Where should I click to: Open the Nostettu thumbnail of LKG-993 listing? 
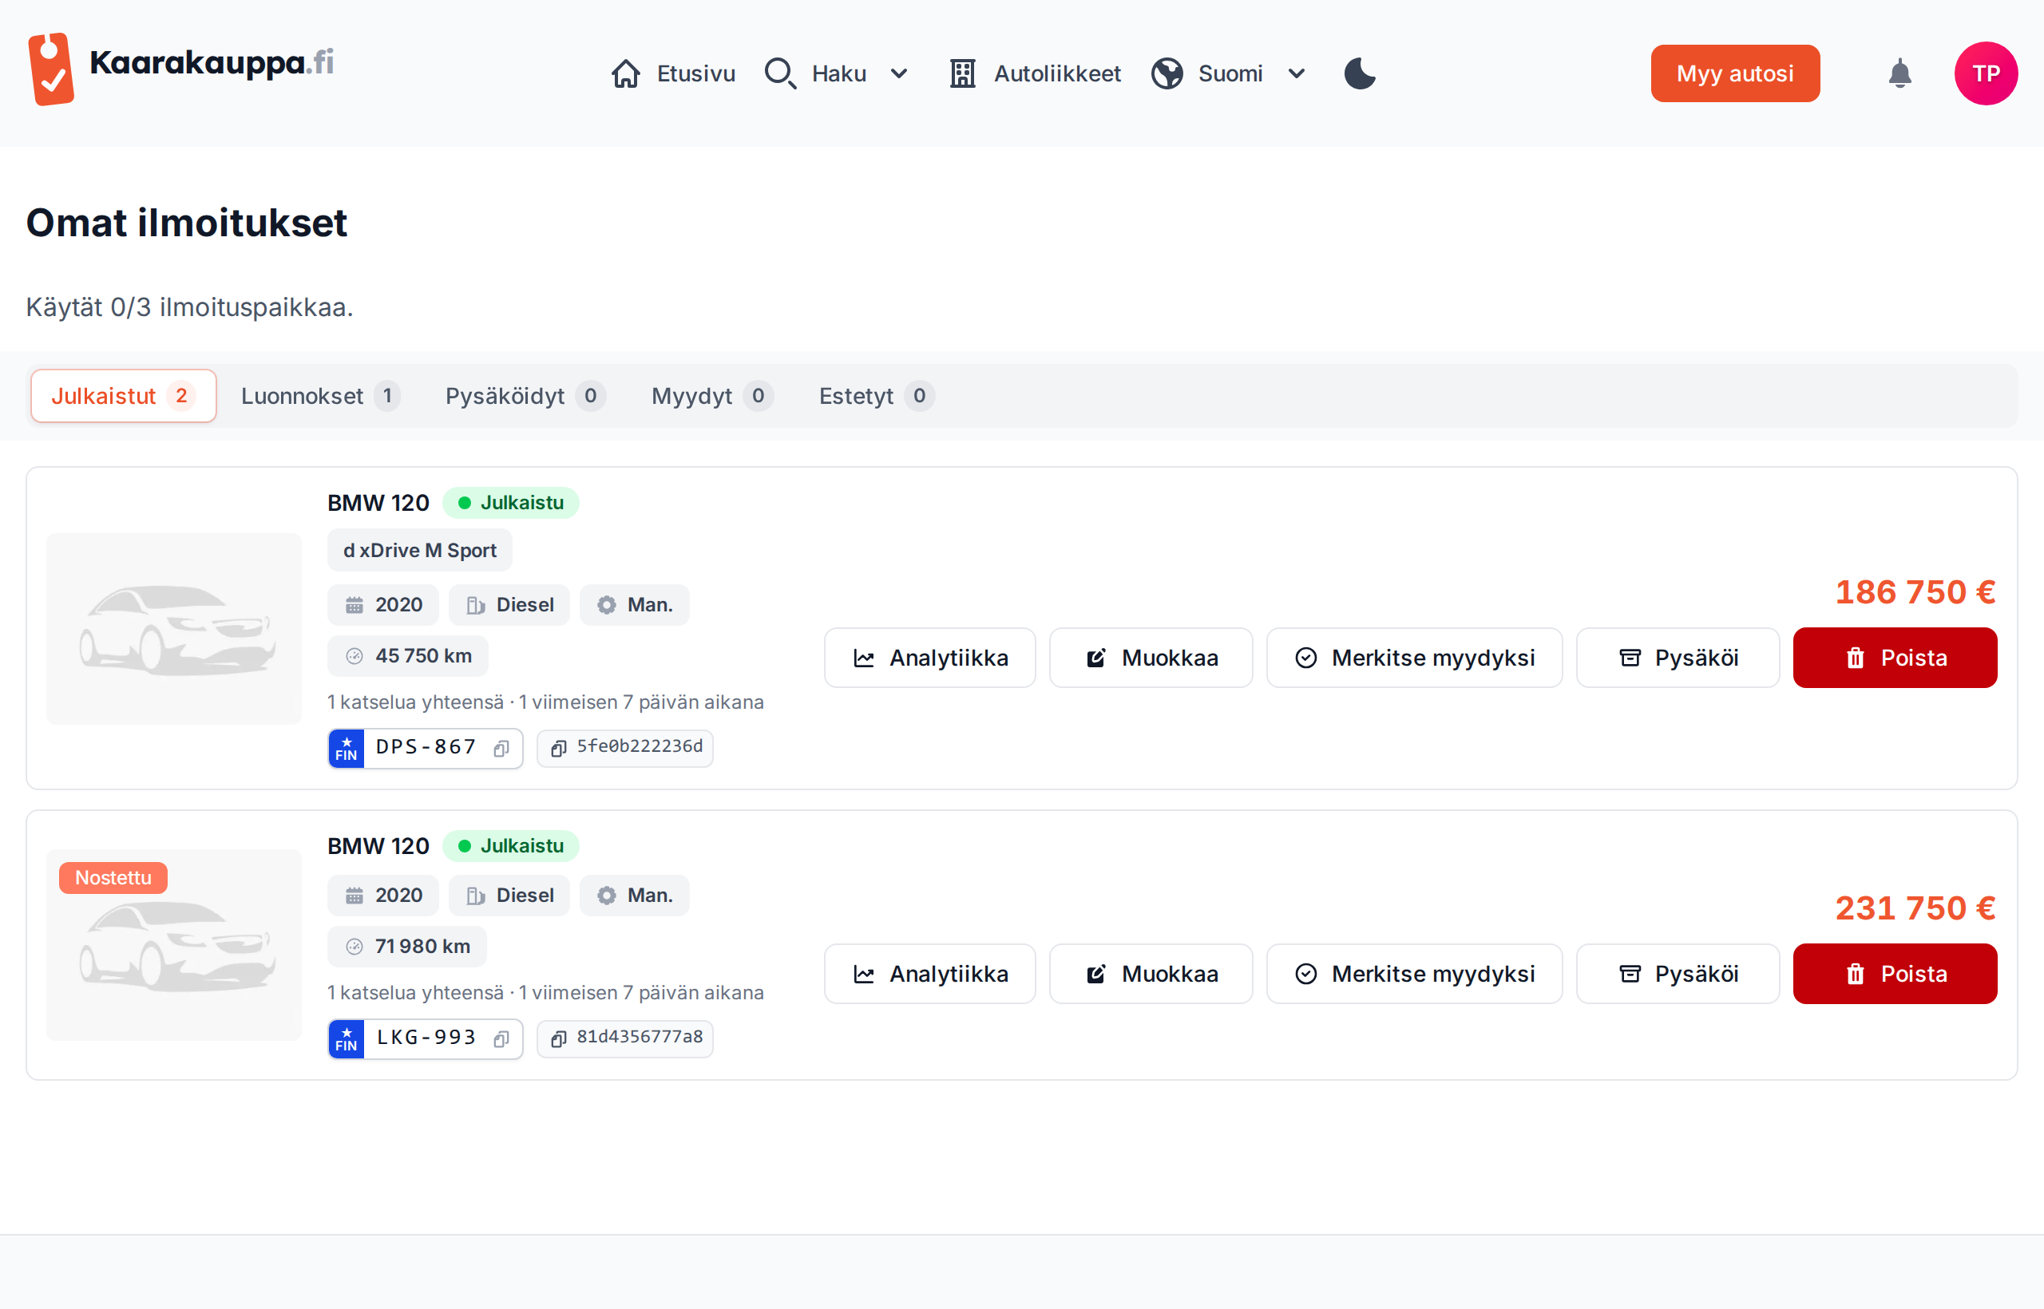pyautogui.click(x=174, y=945)
